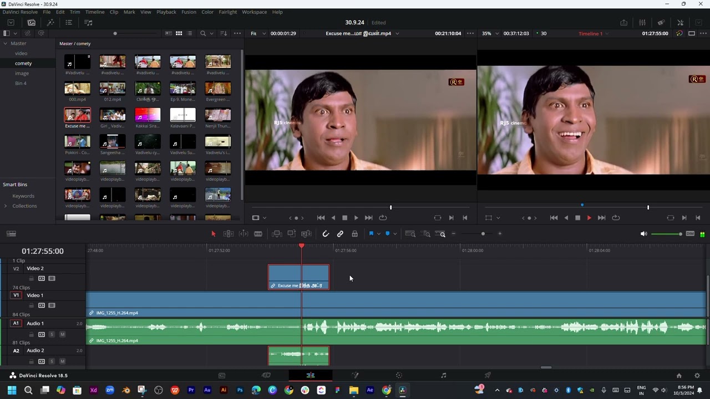Open File menu

47,12
